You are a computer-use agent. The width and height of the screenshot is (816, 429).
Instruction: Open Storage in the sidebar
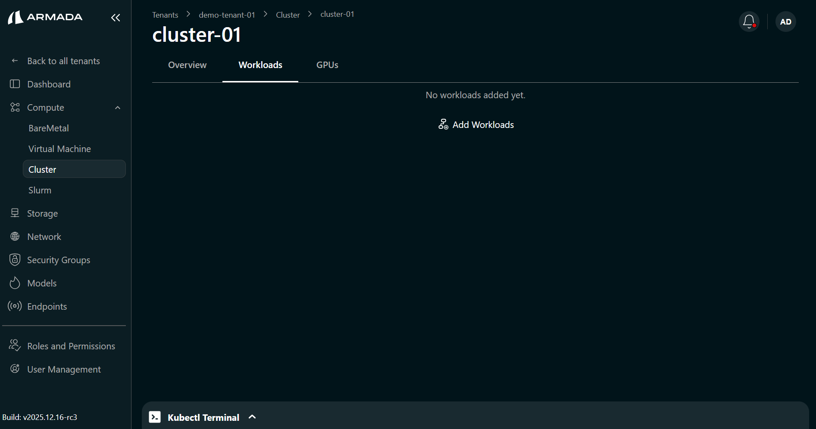(42, 214)
